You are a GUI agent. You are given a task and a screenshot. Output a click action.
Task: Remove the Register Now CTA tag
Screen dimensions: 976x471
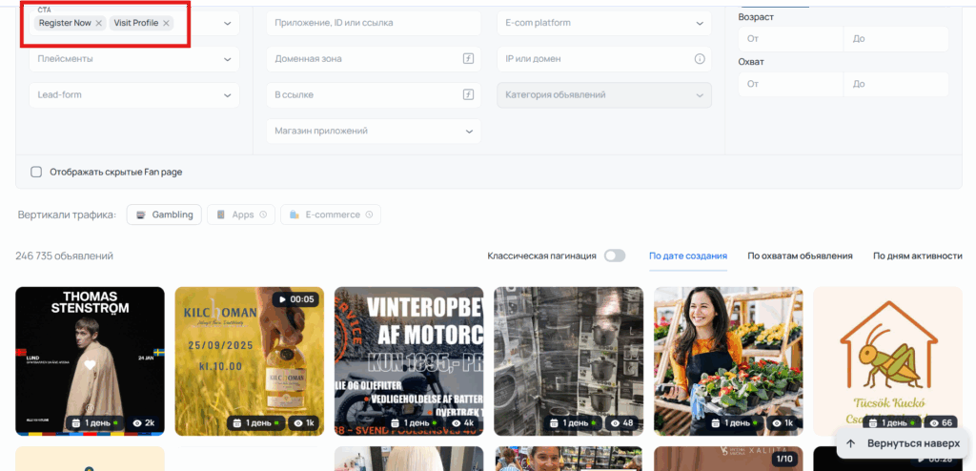coord(99,23)
